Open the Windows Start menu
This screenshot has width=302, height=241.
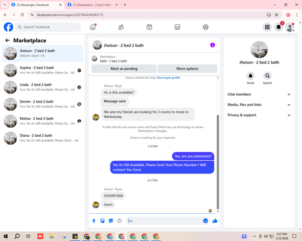coord(5,236)
